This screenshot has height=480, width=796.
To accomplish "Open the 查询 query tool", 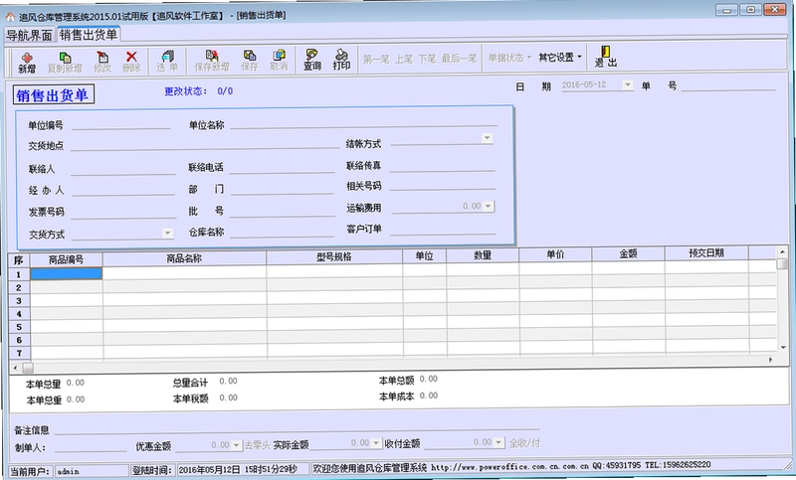I will (x=311, y=60).
